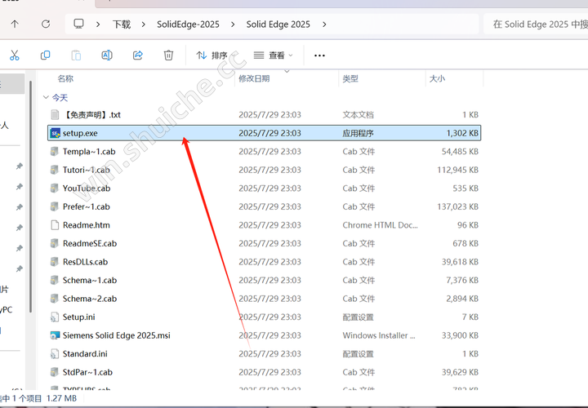588x408 pixels.
Task: Go to SolidEdge-2025 folder in breadcrumb
Action: point(188,24)
